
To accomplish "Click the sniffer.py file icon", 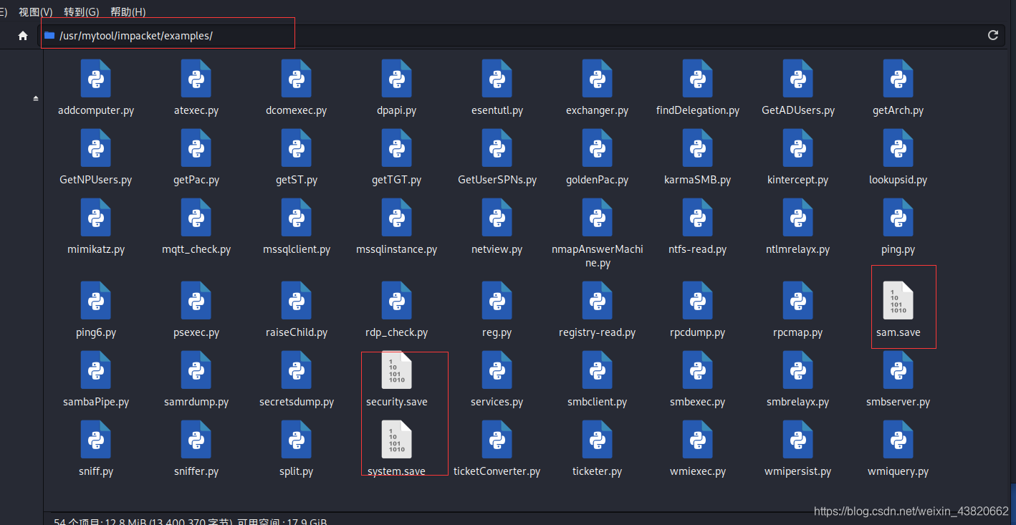I will (196, 440).
